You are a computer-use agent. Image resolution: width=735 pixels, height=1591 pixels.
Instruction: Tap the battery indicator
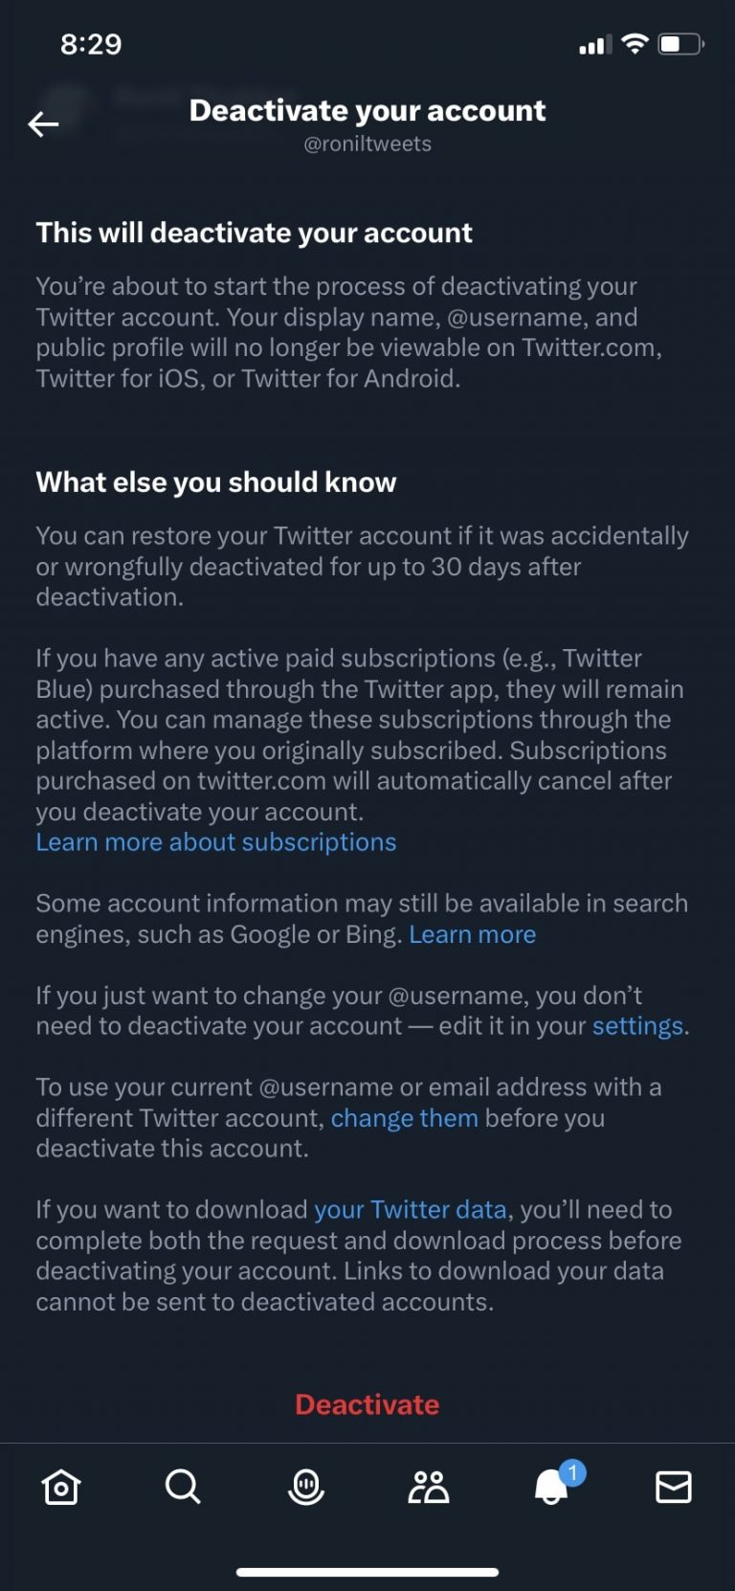679,43
